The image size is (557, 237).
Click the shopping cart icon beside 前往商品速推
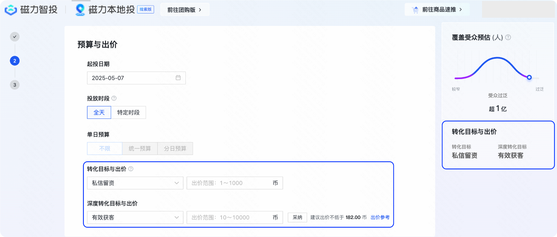pyautogui.click(x=415, y=10)
